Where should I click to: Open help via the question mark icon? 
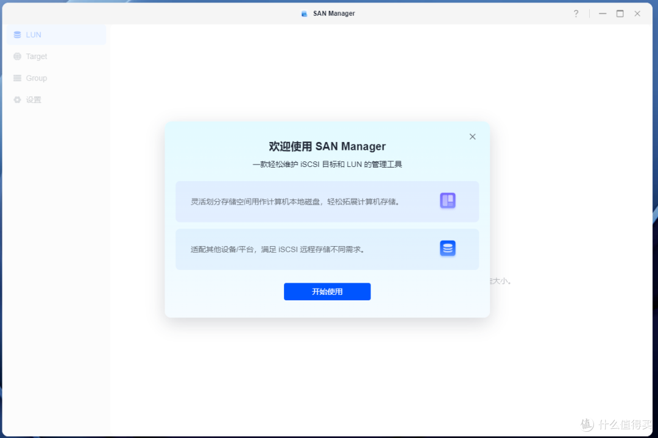576,13
